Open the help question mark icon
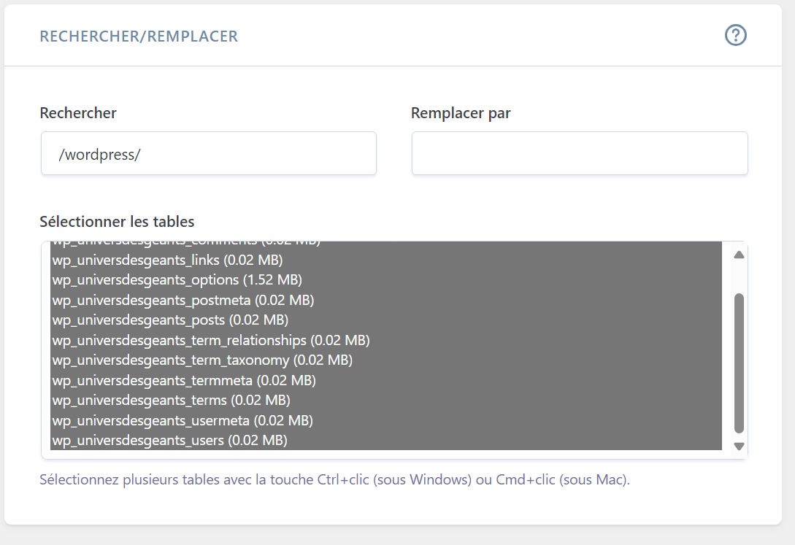795x545 pixels. 735,36
